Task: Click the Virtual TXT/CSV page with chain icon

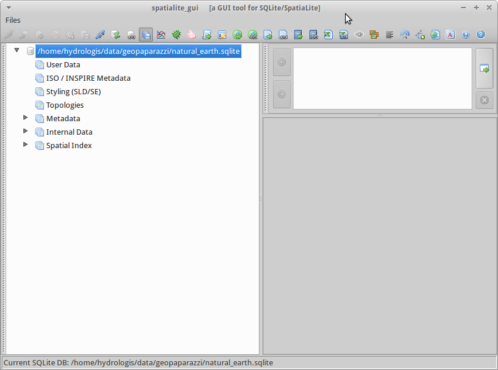Action: (x=283, y=35)
